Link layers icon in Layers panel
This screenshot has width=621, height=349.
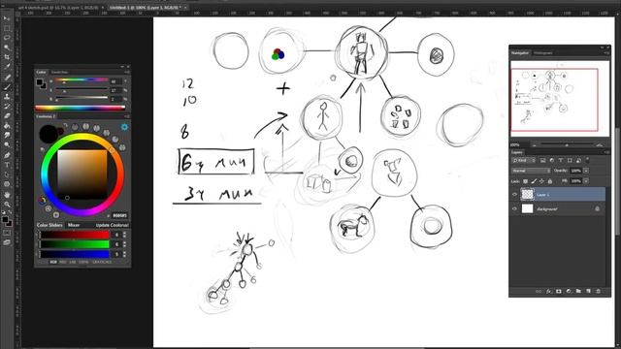pos(539,291)
